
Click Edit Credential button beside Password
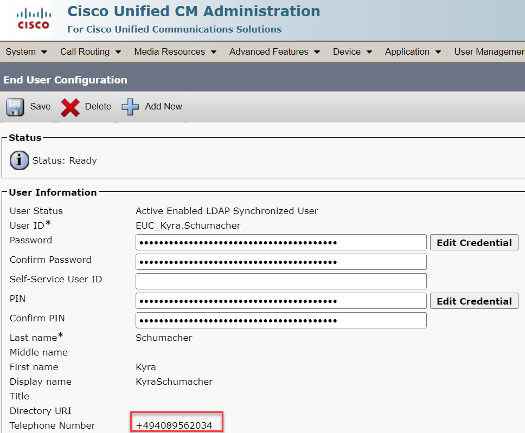474,243
